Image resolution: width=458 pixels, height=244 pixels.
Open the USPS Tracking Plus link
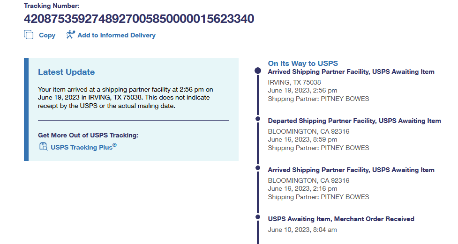click(83, 147)
